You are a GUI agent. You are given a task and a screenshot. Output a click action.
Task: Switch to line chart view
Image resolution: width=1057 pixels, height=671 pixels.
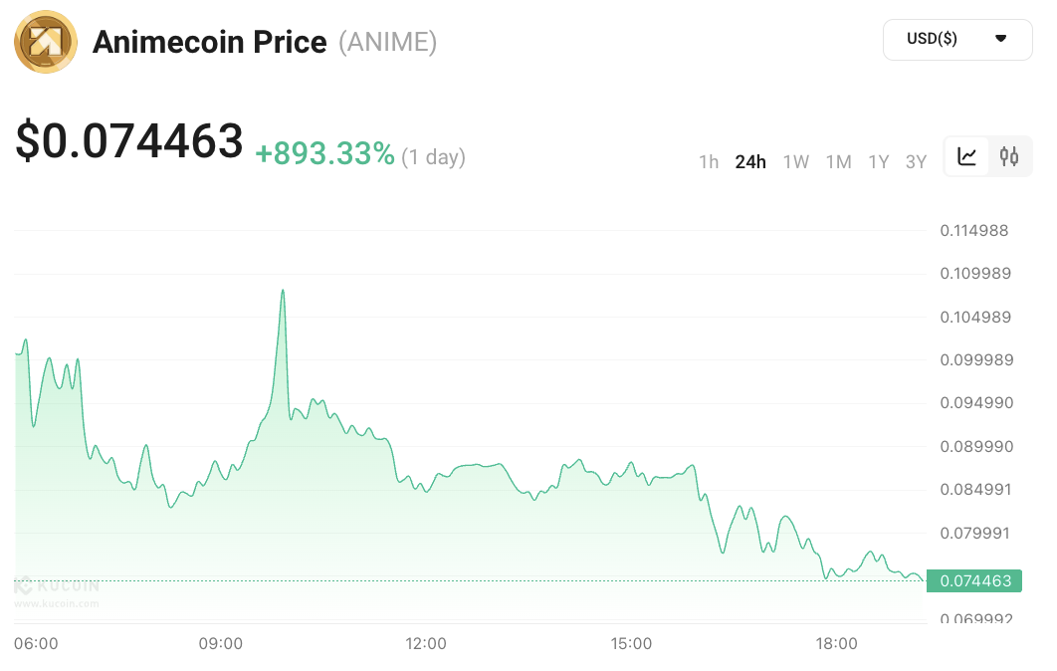coord(966,156)
